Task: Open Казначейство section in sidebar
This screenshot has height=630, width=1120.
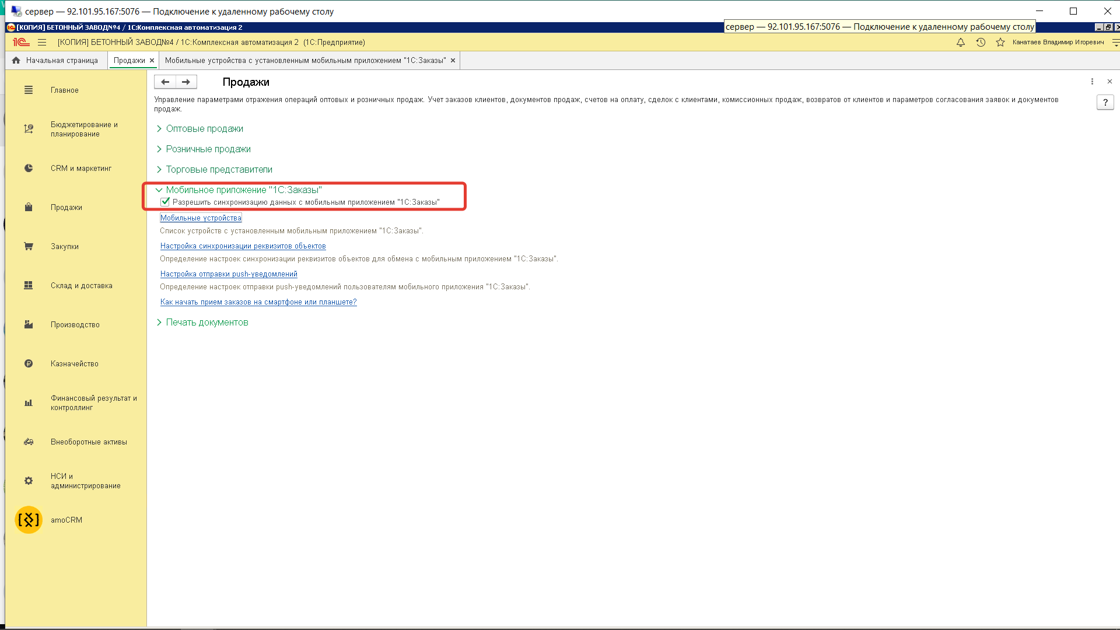Action: click(x=74, y=363)
